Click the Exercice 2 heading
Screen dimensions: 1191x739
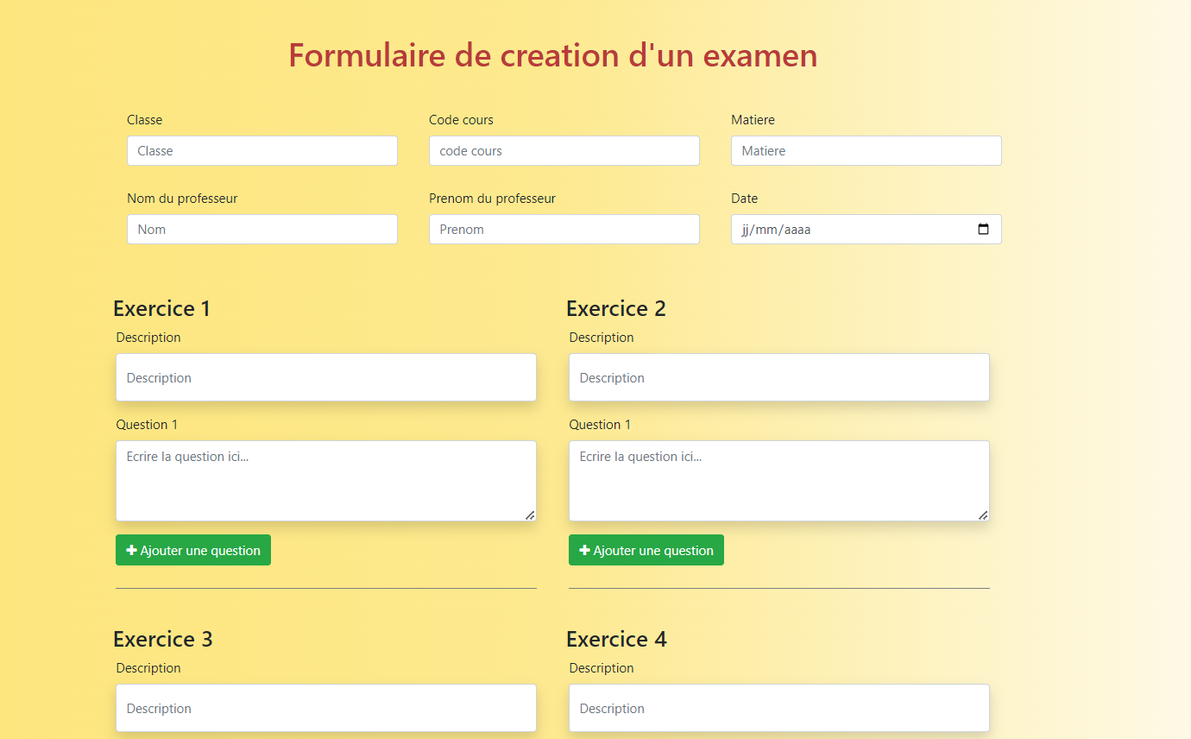click(616, 308)
